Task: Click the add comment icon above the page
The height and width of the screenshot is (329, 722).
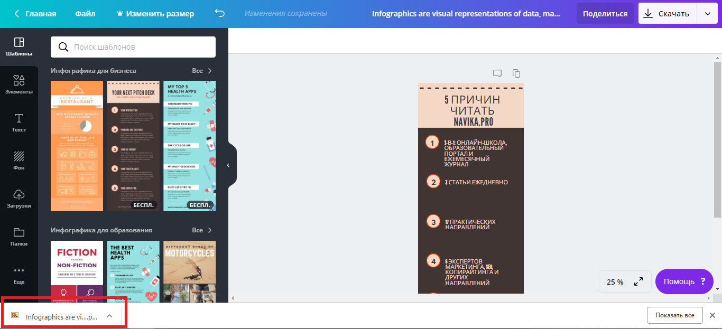Action: (497, 73)
